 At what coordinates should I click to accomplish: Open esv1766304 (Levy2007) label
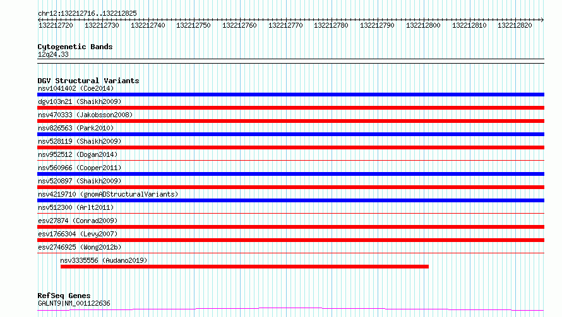tap(78, 234)
